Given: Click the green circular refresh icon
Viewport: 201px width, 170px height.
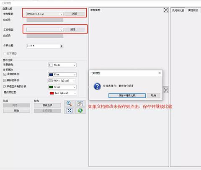Looking at the screenshot, I should tap(80, 111).
